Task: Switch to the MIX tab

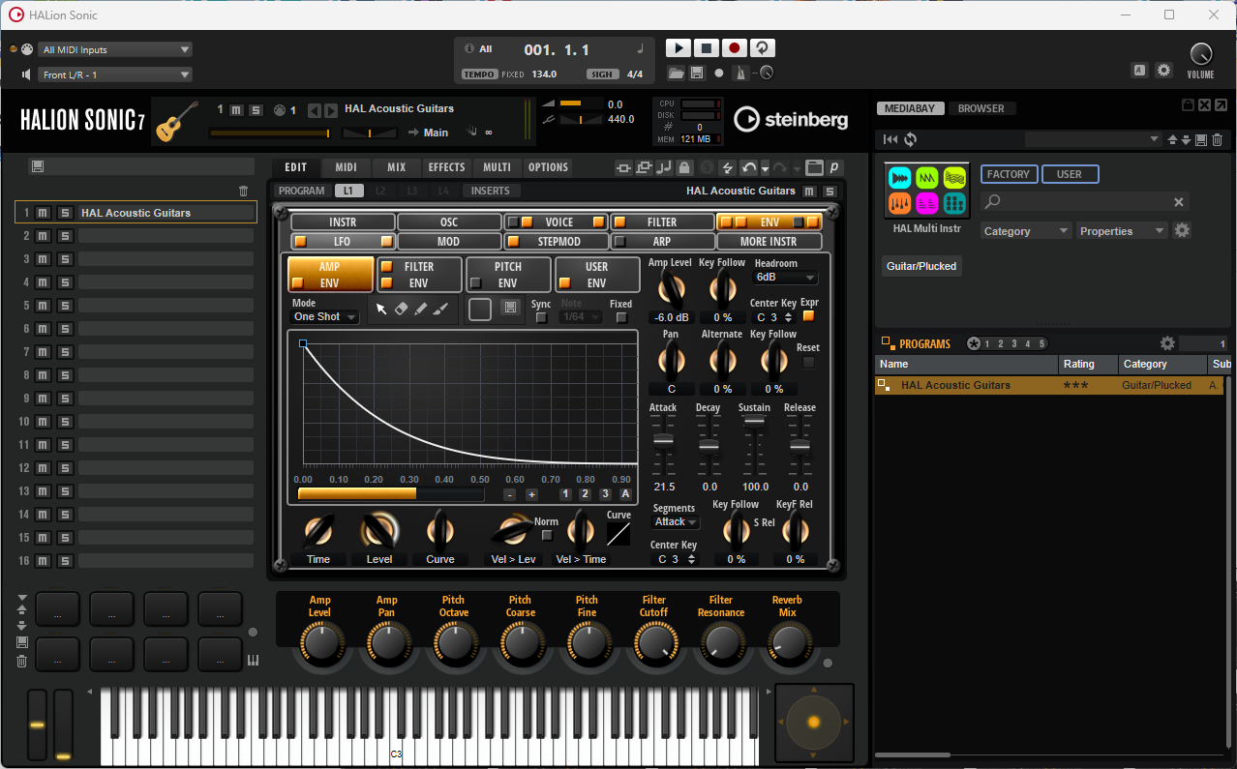Action: (397, 167)
